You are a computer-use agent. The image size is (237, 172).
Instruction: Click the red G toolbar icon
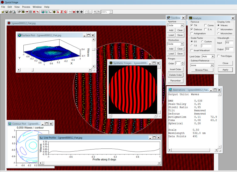point(65,12)
